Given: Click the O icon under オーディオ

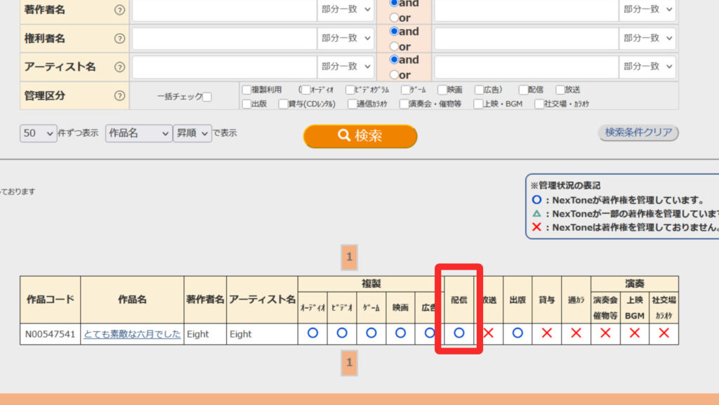Looking at the screenshot, I should [x=312, y=334].
